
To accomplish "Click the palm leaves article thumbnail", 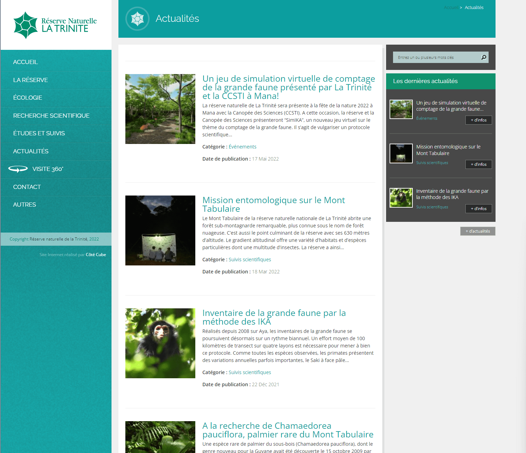I will (x=160, y=437).
